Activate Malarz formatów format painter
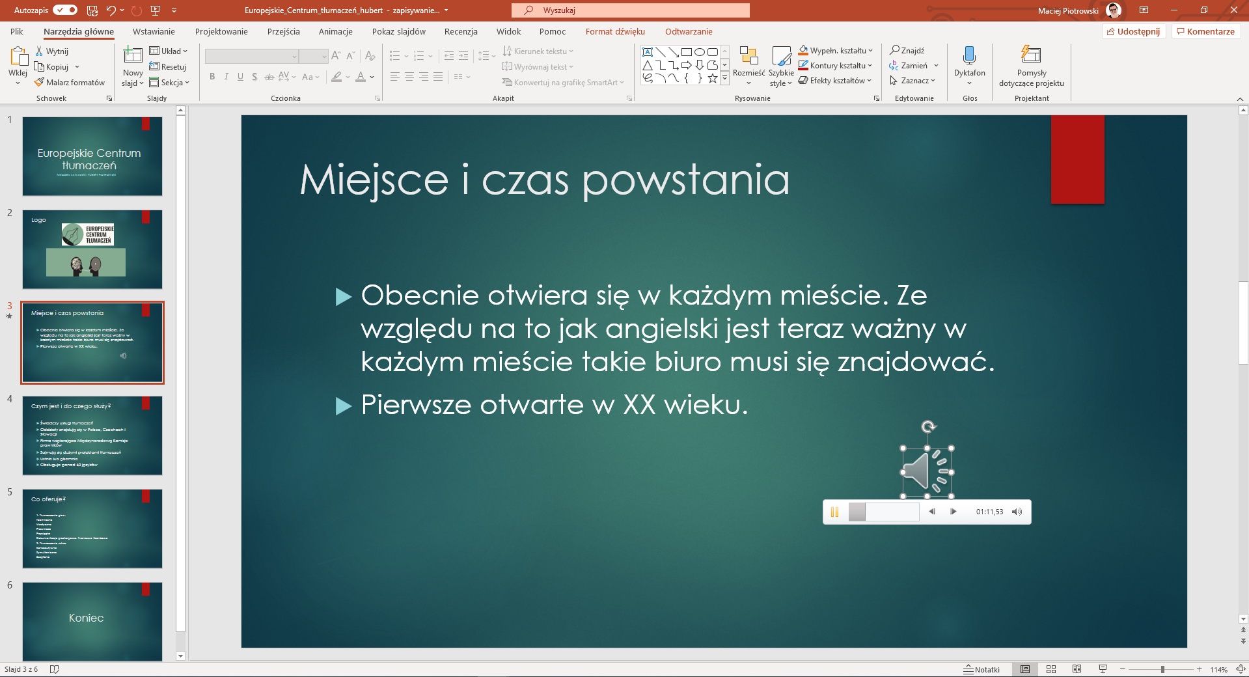1249x677 pixels. pyautogui.click(x=69, y=82)
